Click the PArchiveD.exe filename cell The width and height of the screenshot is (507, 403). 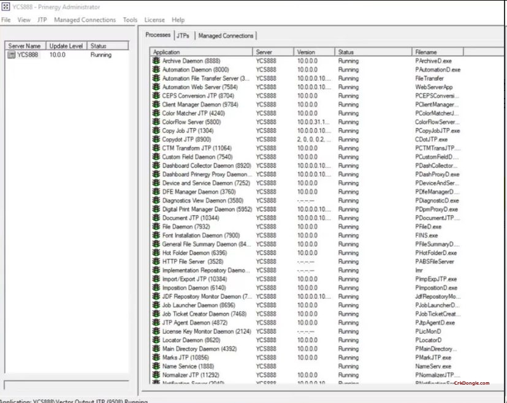[433, 61]
